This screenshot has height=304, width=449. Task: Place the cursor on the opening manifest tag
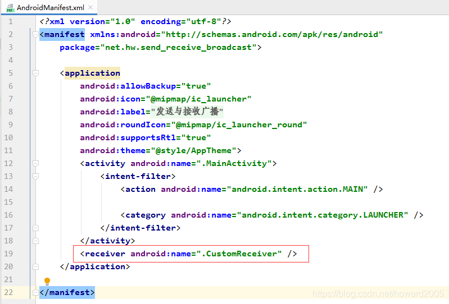point(62,35)
